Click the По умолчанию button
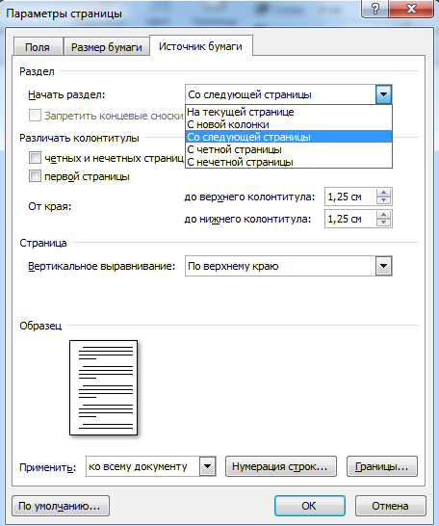This screenshot has height=526, width=439. (x=61, y=506)
